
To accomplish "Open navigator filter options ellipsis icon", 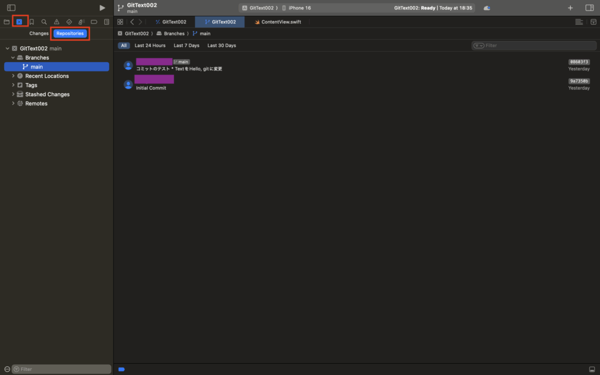I will pos(7,369).
